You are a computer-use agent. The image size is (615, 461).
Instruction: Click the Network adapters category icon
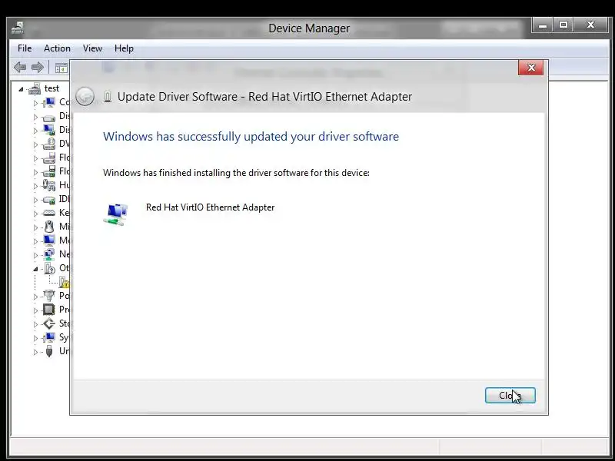pos(49,254)
